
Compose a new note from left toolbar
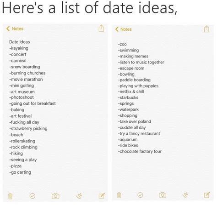pos(102,196)
